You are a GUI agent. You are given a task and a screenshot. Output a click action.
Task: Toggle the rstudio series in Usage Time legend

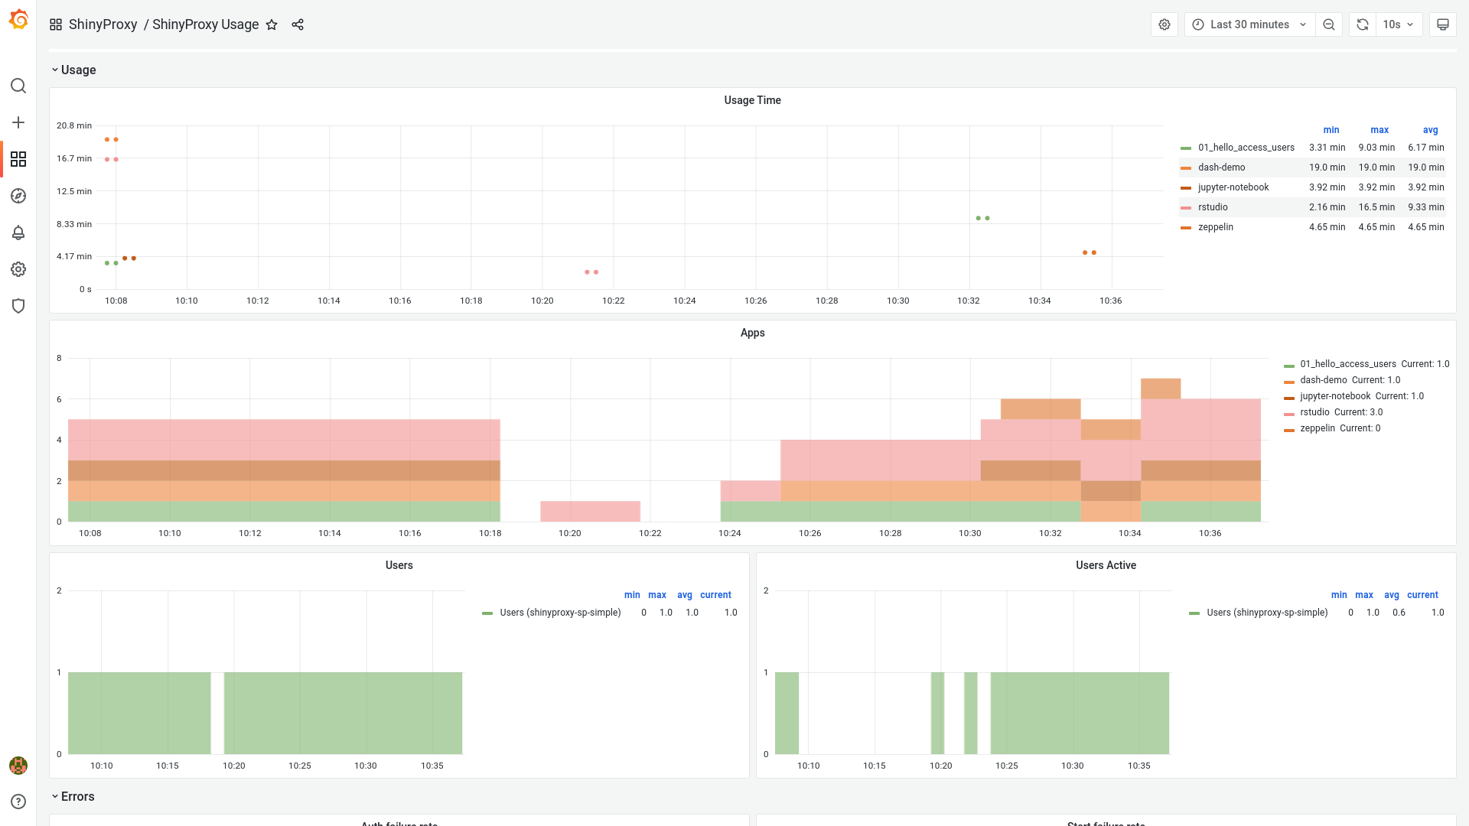[1213, 207]
